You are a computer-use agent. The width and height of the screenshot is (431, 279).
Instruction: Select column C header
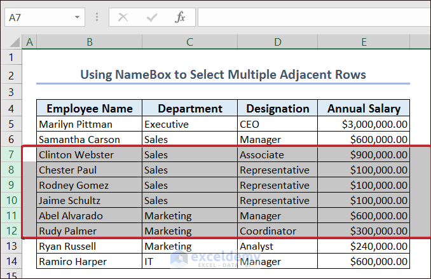[189, 42]
